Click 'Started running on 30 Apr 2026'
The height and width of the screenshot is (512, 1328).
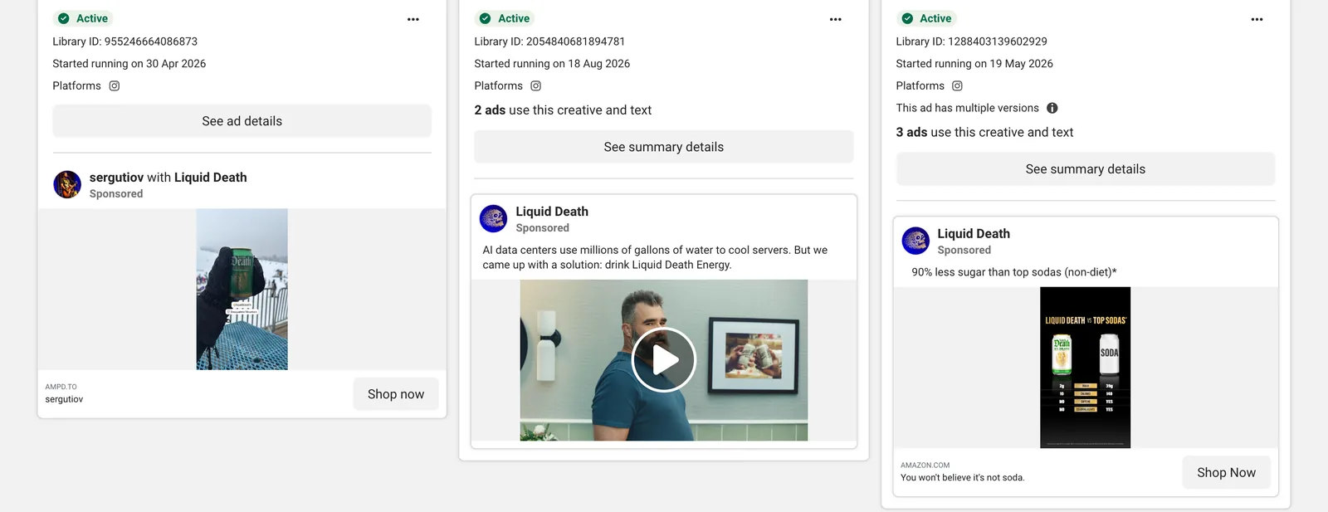[x=129, y=64]
